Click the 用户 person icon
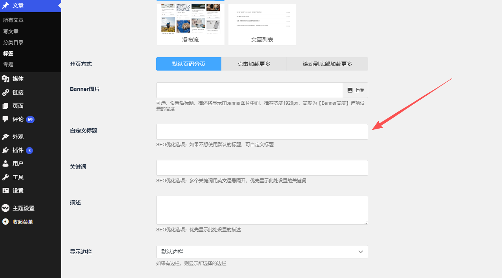Viewport: 502px width, 278px height. pos(5,164)
